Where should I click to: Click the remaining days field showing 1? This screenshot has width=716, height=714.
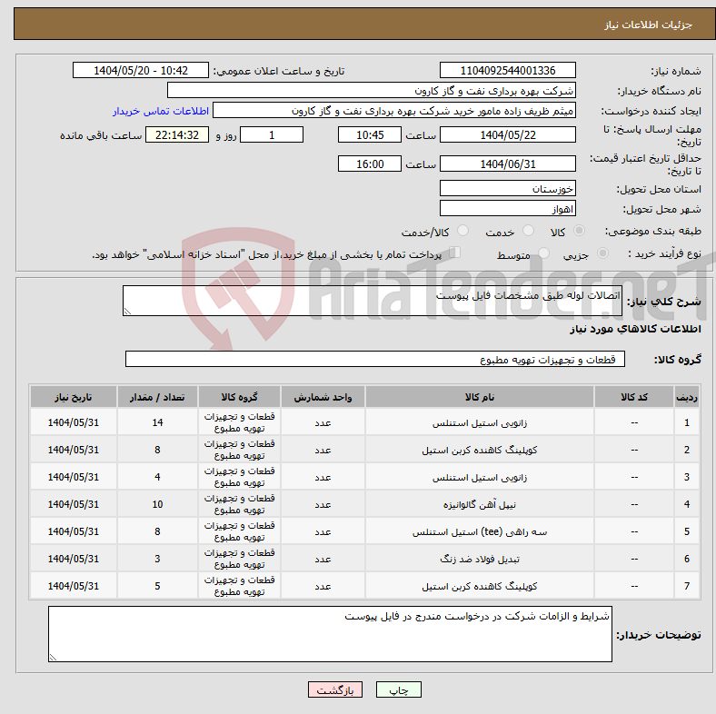coord(272,135)
